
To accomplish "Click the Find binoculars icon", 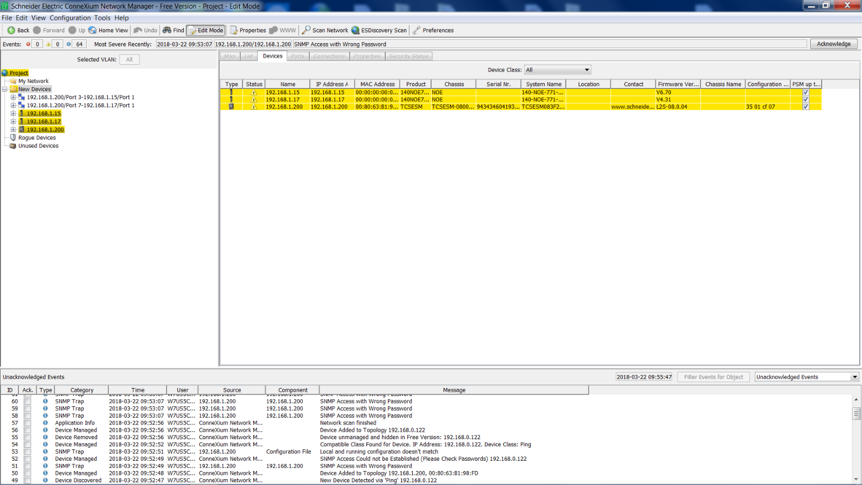I will (x=167, y=30).
